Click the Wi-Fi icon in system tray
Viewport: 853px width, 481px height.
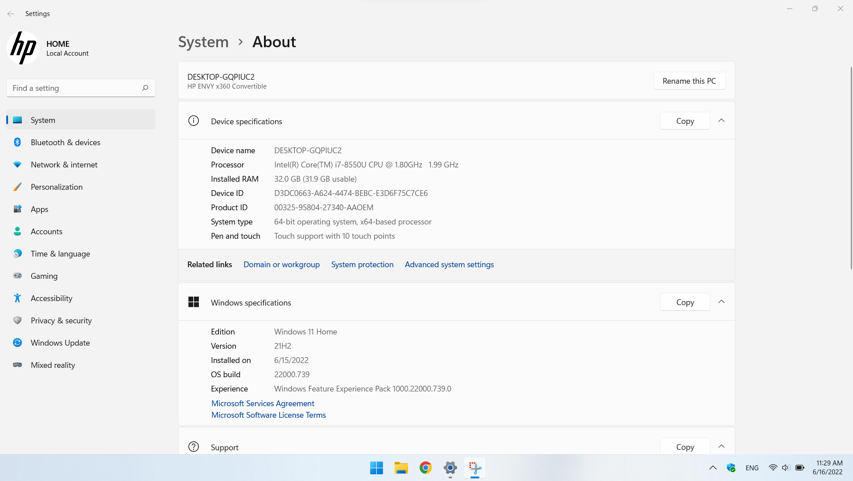click(773, 468)
